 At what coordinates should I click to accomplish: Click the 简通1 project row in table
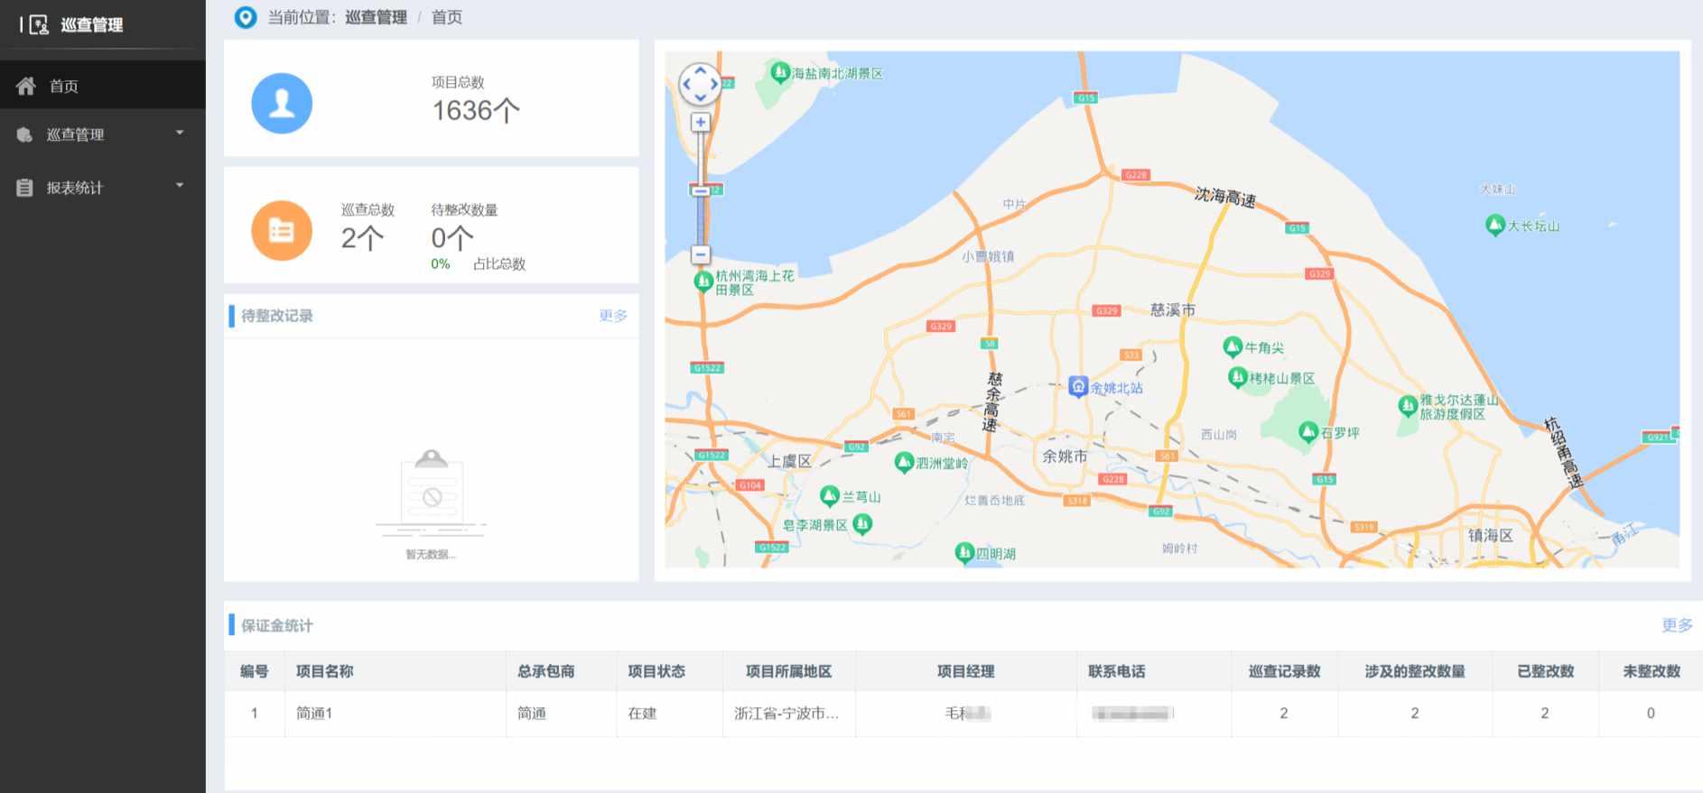(x=314, y=714)
